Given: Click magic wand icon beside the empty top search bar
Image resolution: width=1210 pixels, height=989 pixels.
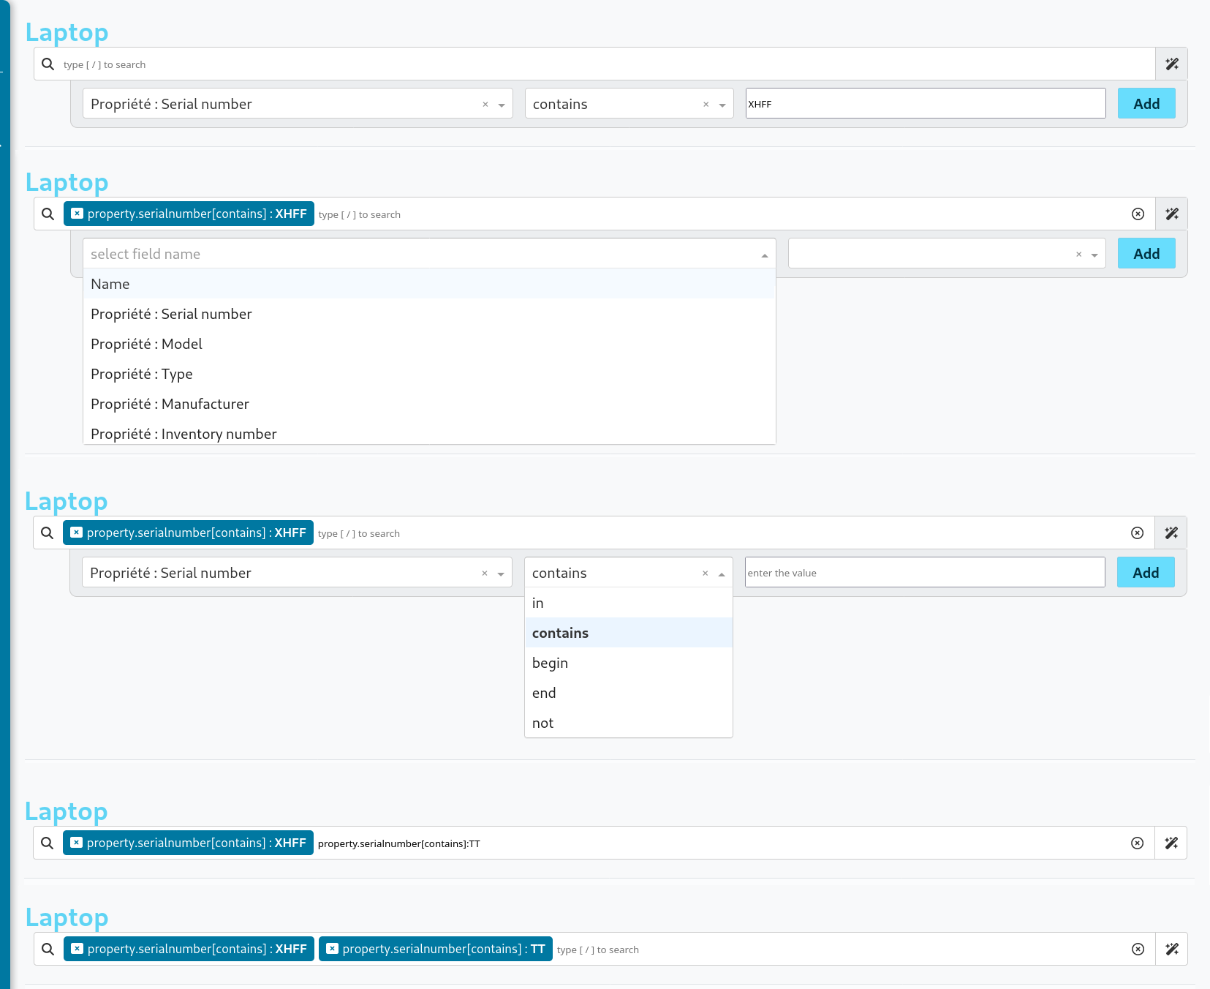Looking at the screenshot, I should 1171,64.
